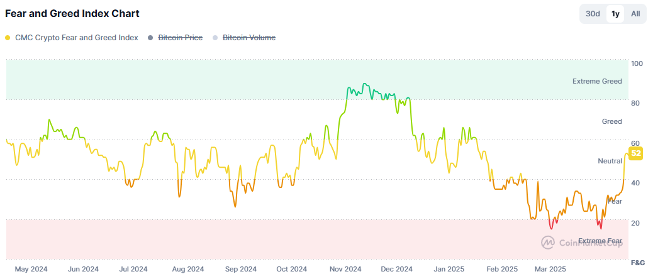Click the Fear and Greed Index Chart title
This screenshot has width=653, height=274.
click(72, 13)
